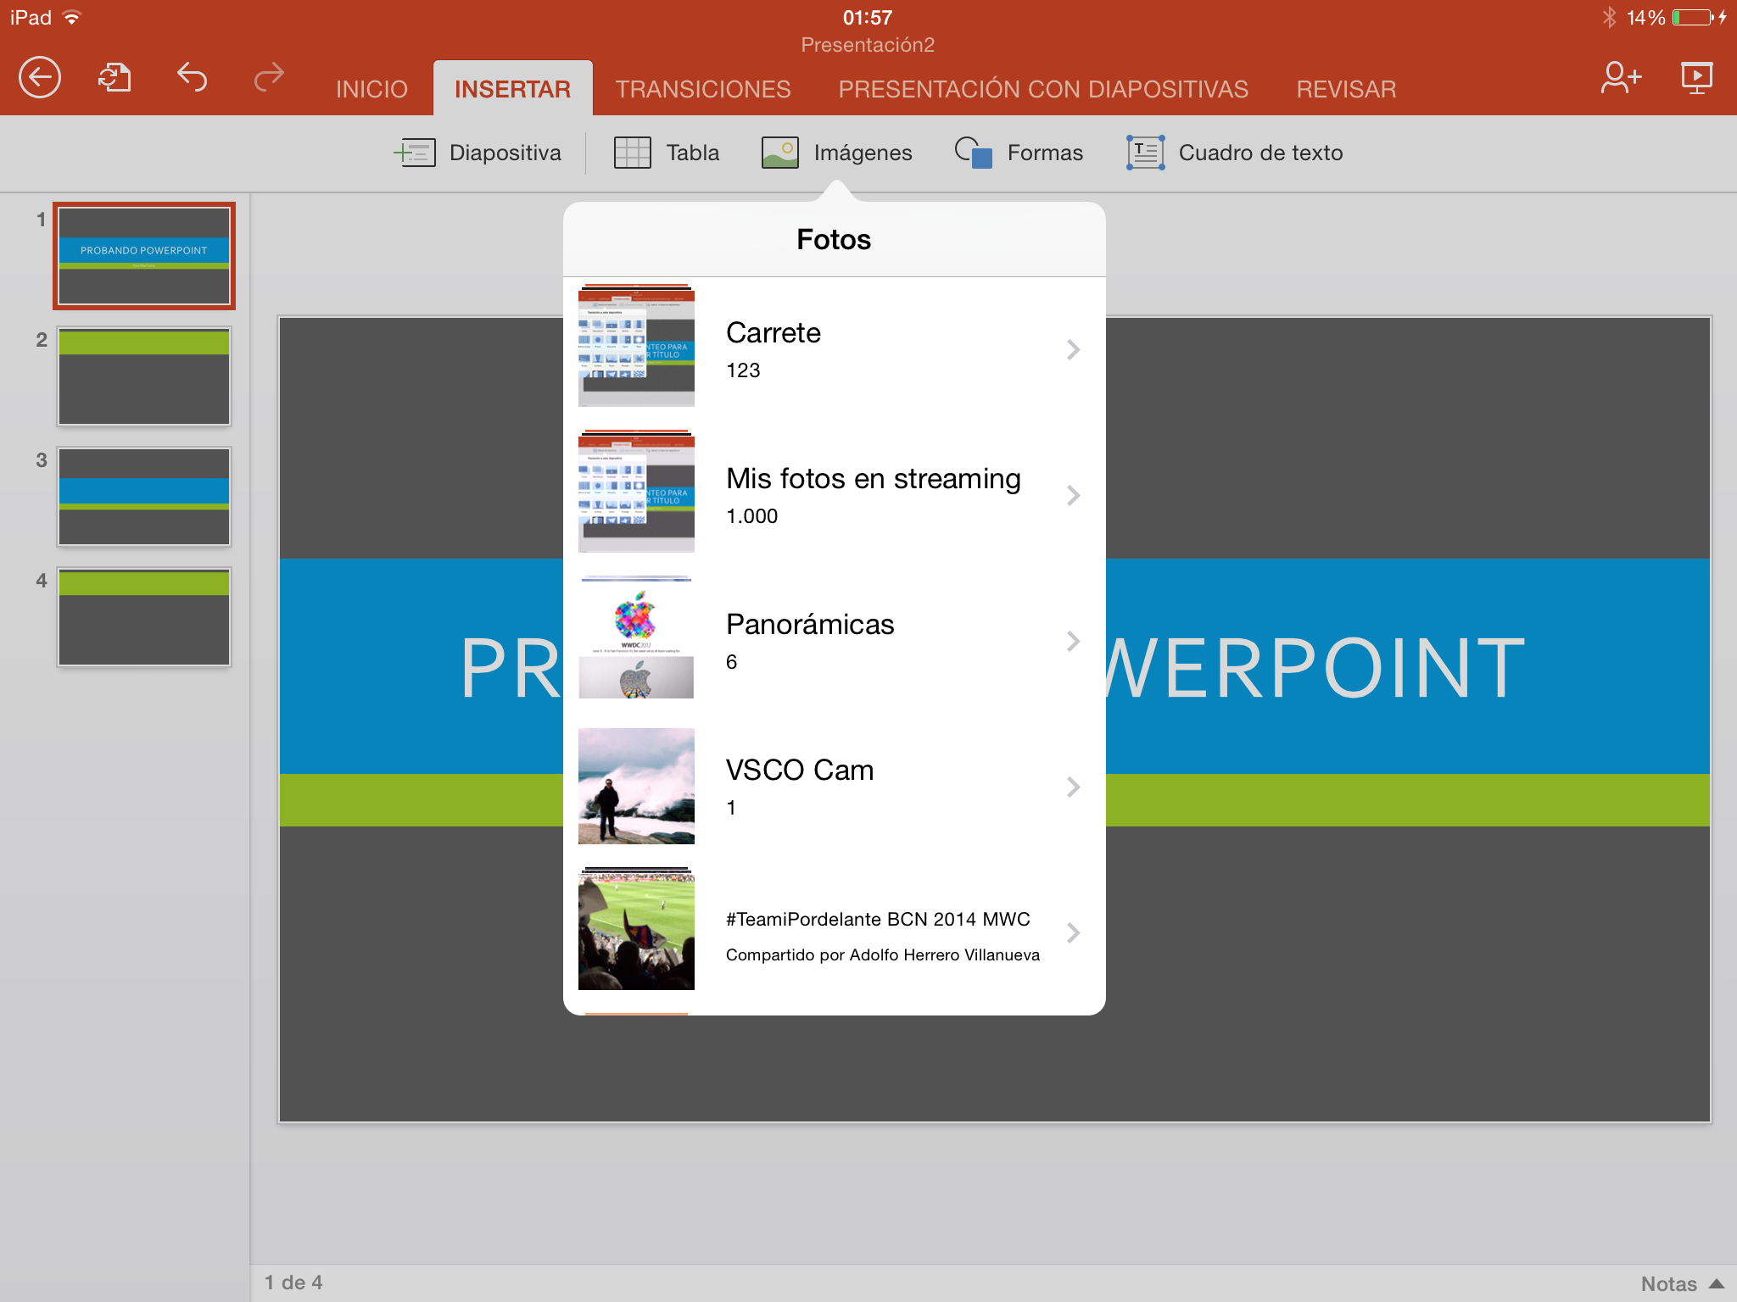
Task: Insert a Tabla
Action: click(x=667, y=153)
